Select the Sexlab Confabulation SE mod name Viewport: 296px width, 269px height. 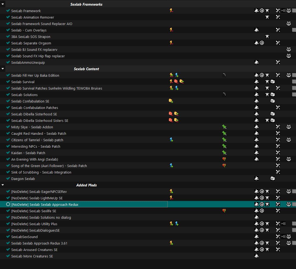click(30, 101)
